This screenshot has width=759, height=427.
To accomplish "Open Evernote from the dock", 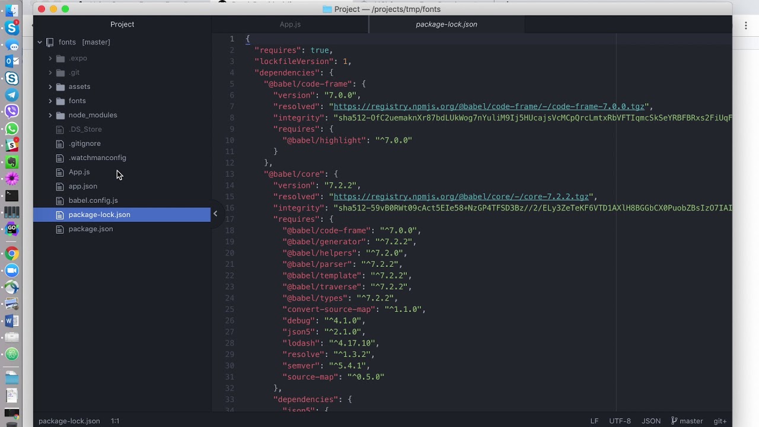I will pos(11,161).
